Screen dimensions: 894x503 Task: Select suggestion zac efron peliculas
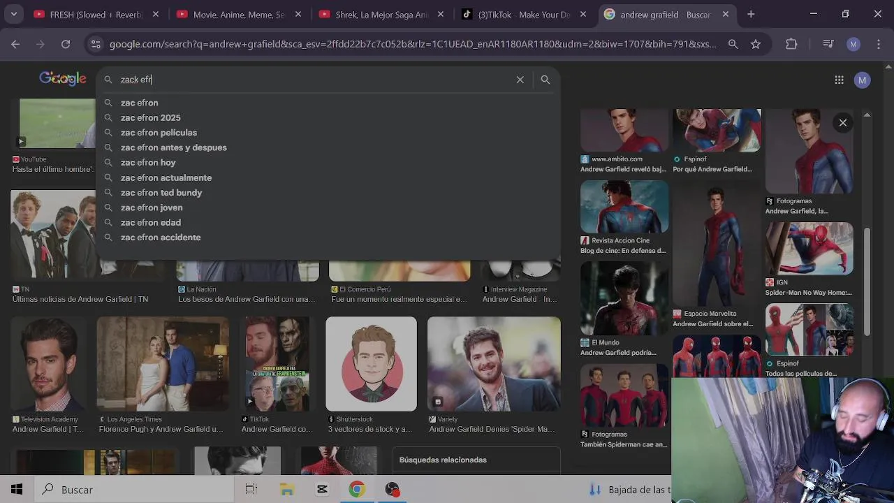pyautogui.click(x=328, y=133)
